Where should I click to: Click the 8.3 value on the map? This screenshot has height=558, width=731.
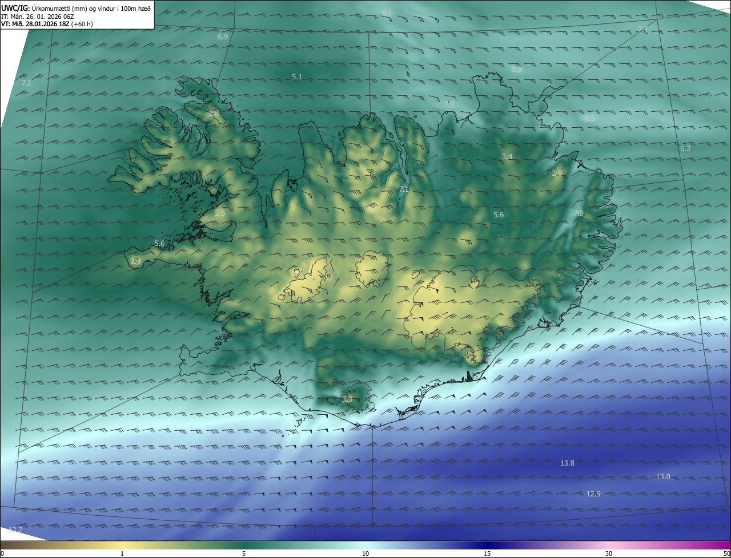[x=589, y=118]
